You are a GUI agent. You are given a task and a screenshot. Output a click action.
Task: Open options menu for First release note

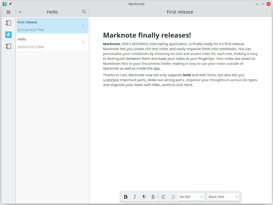[x=83, y=26]
